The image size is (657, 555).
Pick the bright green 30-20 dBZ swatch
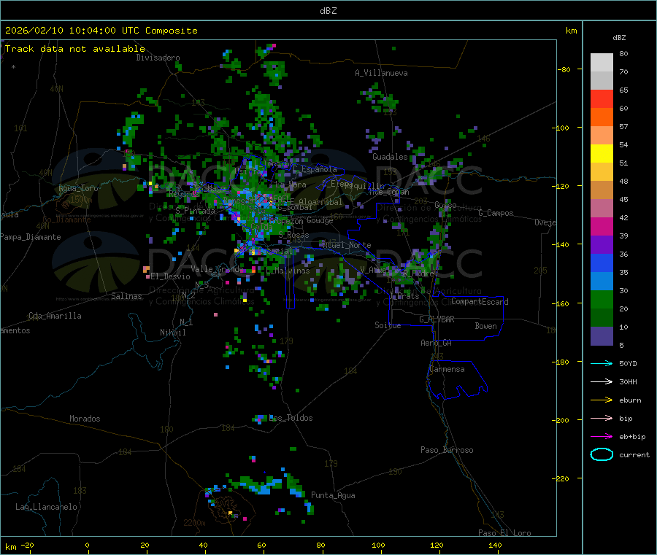602,299
